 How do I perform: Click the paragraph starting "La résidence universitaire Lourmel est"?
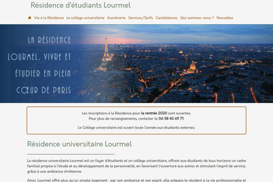pyautogui.click(x=136, y=166)
